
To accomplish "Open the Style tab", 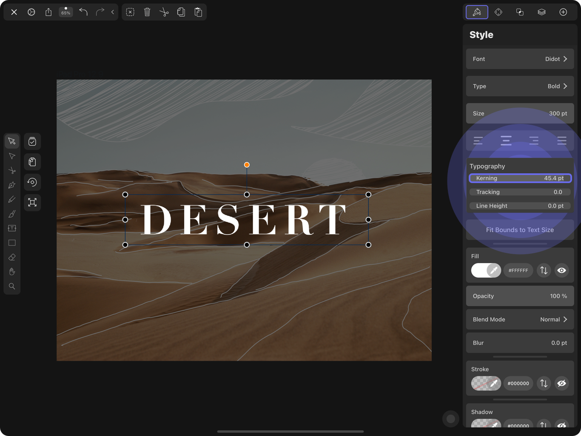I will click(x=477, y=12).
